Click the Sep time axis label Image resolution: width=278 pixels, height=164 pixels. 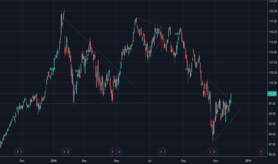(x=183, y=161)
